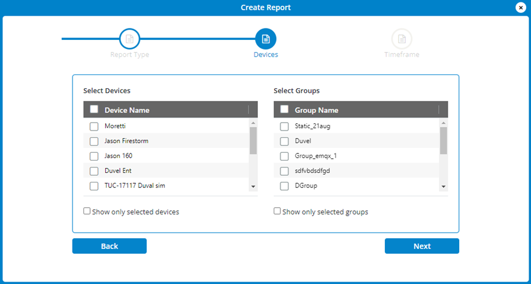The height and width of the screenshot is (284, 531).
Task: Click the Report Type step icon
Action: [x=129, y=39]
